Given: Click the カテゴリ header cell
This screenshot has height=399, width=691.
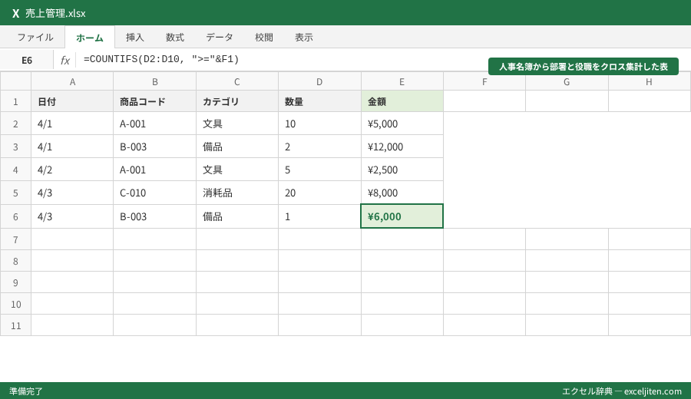Looking at the screenshot, I should pos(237,101).
